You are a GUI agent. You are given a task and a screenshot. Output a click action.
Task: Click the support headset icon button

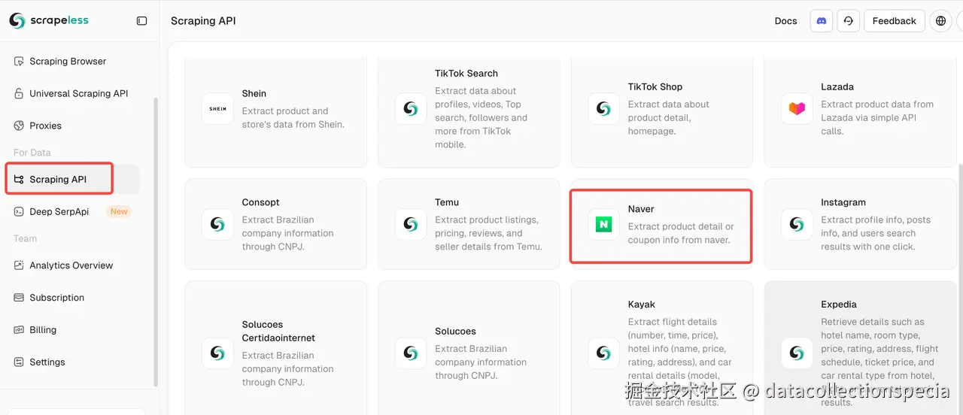[x=848, y=21]
